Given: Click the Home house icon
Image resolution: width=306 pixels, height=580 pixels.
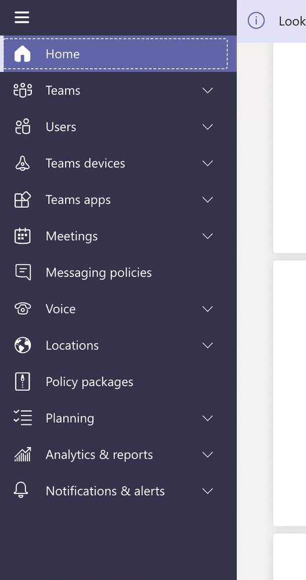Looking at the screenshot, I should point(22,53).
